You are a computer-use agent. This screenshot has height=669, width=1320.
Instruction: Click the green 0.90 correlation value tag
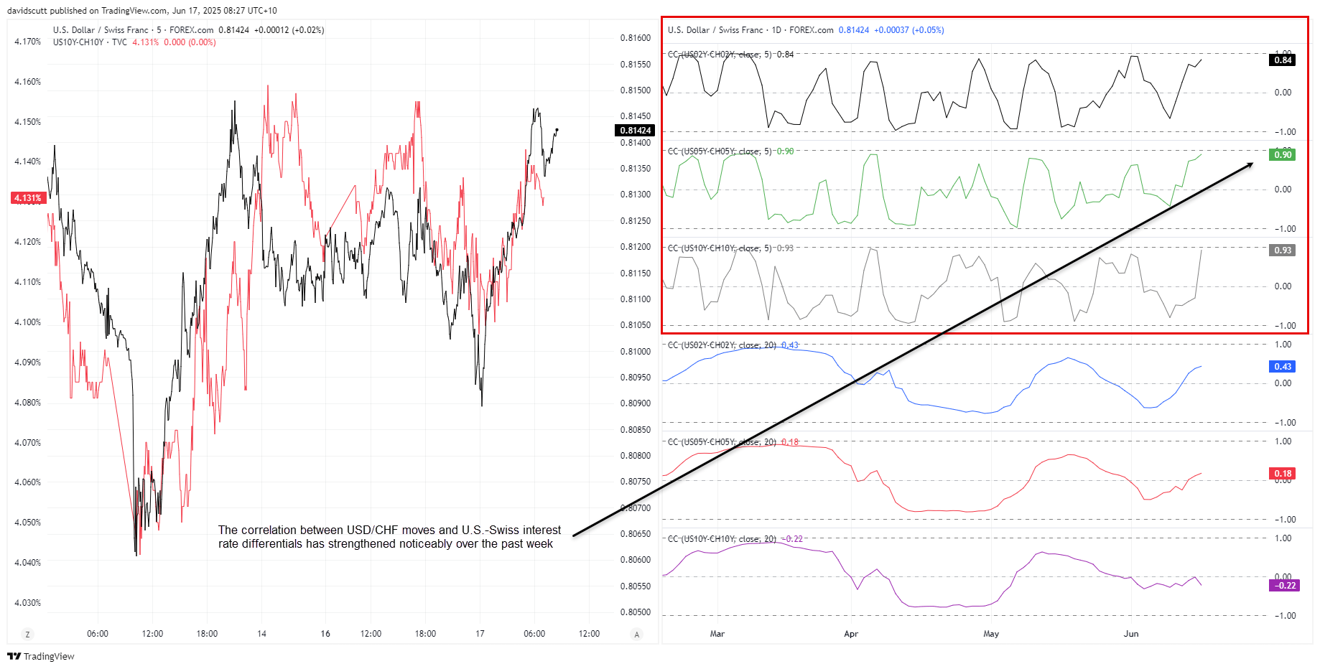[x=1283, y=155]
